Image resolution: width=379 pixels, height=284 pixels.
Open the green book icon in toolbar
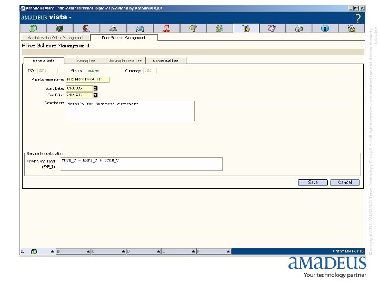33,28
